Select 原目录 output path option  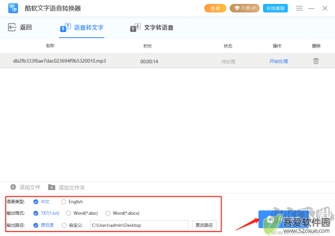[36, 225]
